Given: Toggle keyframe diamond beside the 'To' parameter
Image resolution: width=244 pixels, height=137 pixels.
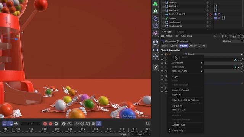Looking at the screenshot, I should click(x=162, y=91).
